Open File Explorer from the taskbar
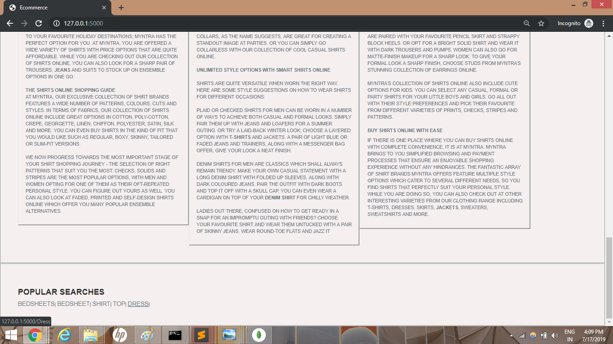 [x=91, y=335]
